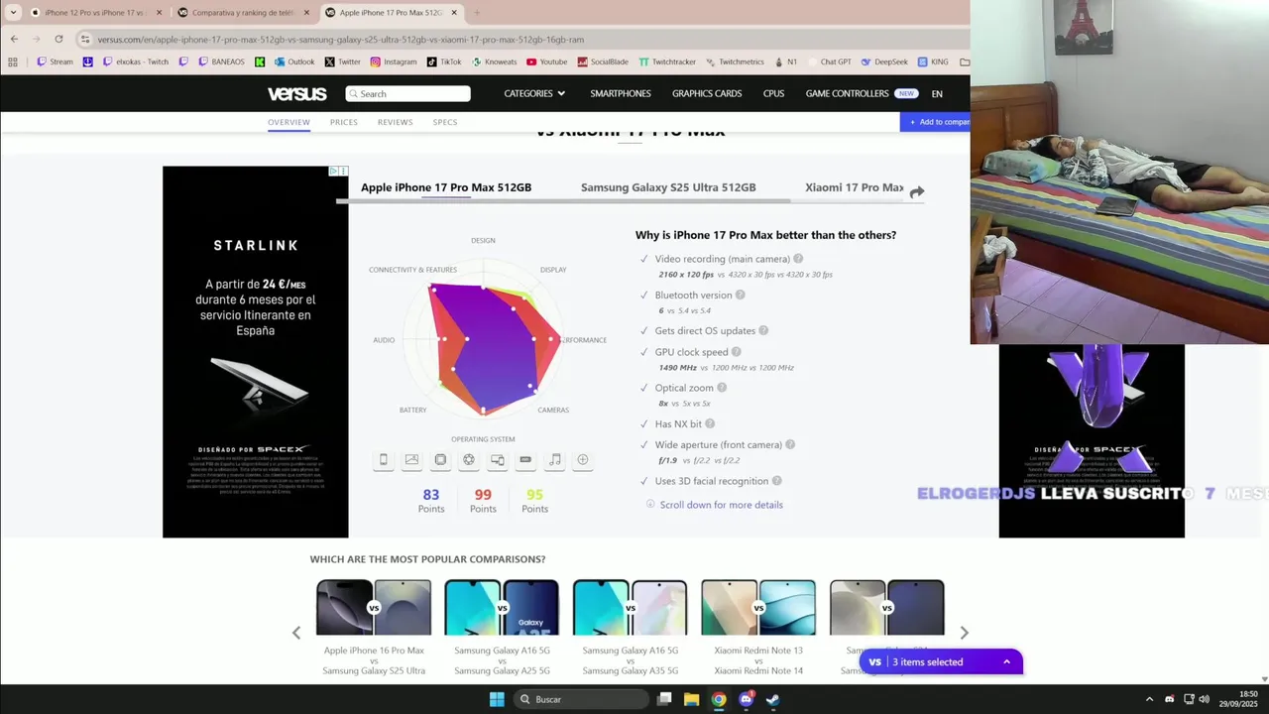Screen dimensions: 1269x714
Task: Switch to Comparativa y ranking browser tab
Action: [x=242, y=13]
